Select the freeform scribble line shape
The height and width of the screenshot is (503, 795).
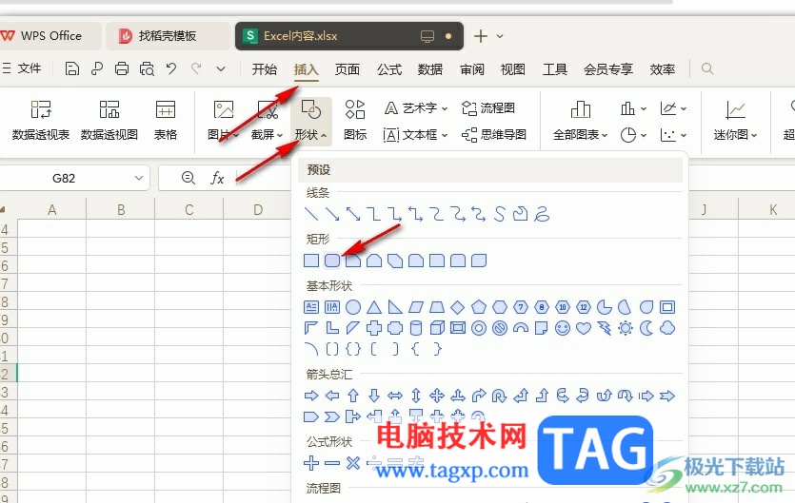(542, 214)
